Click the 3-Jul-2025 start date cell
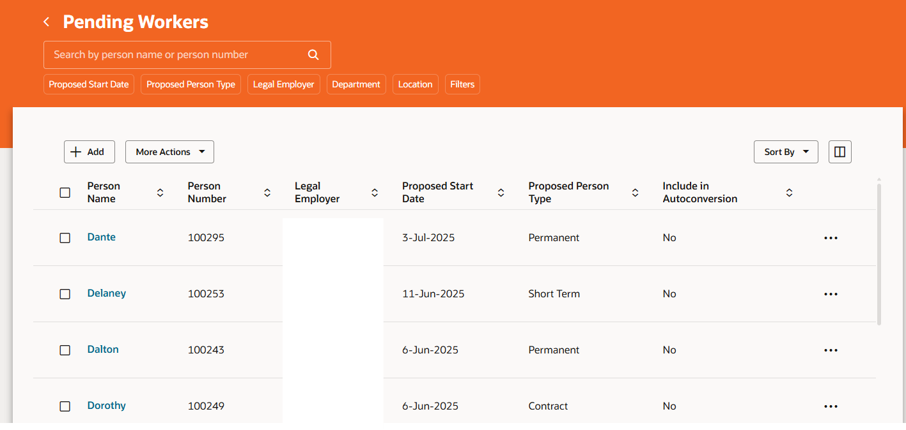Screen dimensions: 906x430 tap(428, 238)
